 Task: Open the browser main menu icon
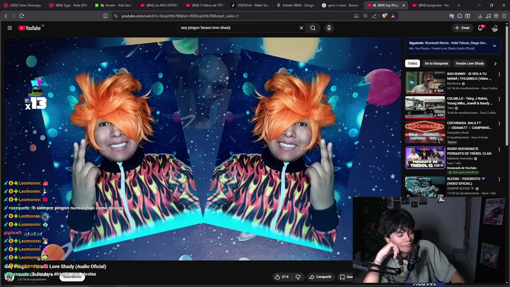(504, 16)
